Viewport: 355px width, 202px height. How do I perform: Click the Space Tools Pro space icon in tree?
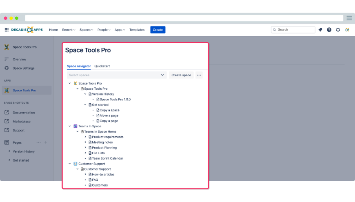point(75,83)
